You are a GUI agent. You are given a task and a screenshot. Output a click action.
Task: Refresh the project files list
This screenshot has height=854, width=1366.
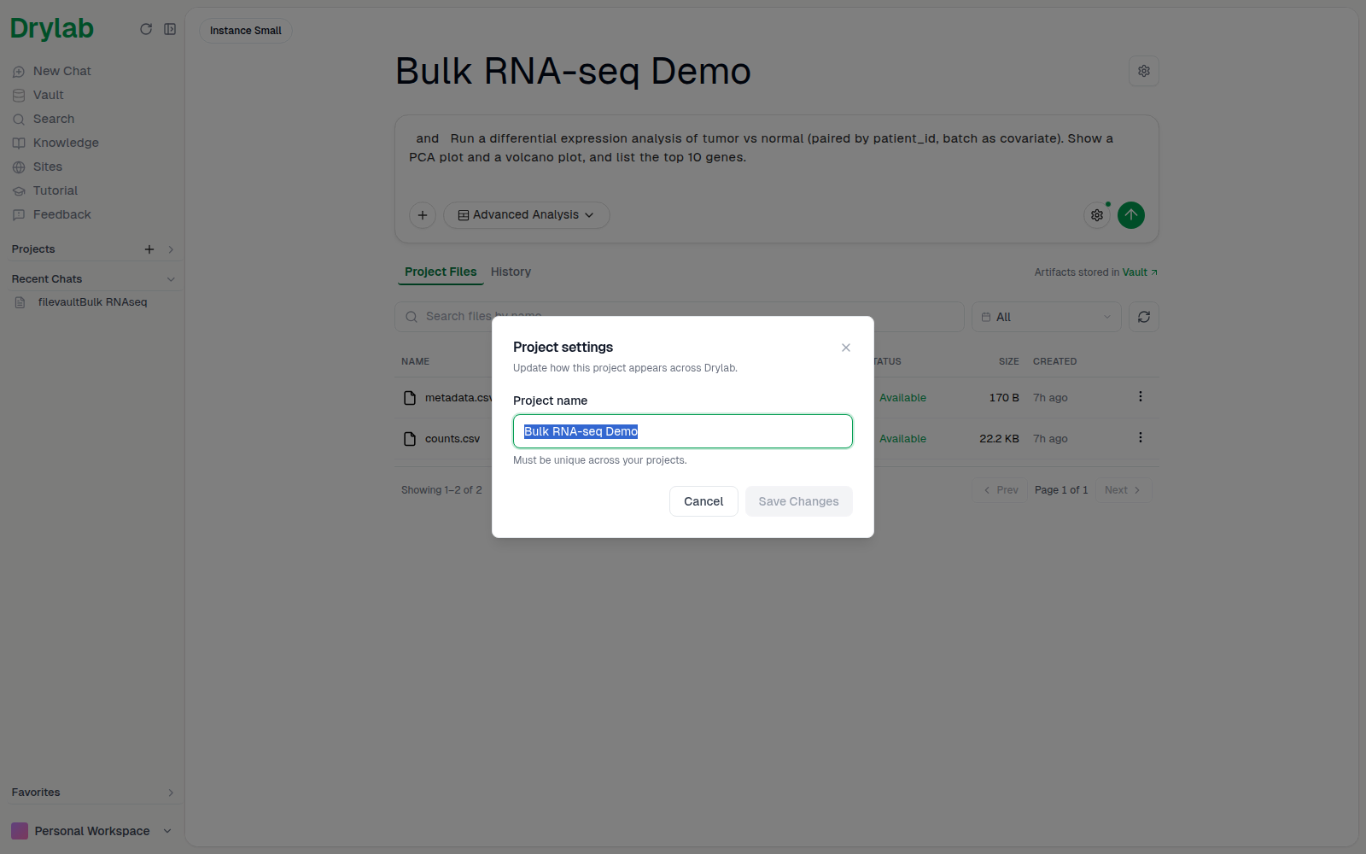click(1144, 317)
